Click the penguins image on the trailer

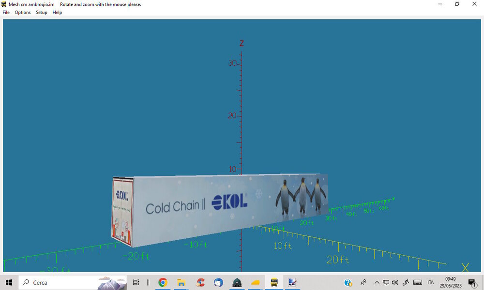(x=301, y=195)
